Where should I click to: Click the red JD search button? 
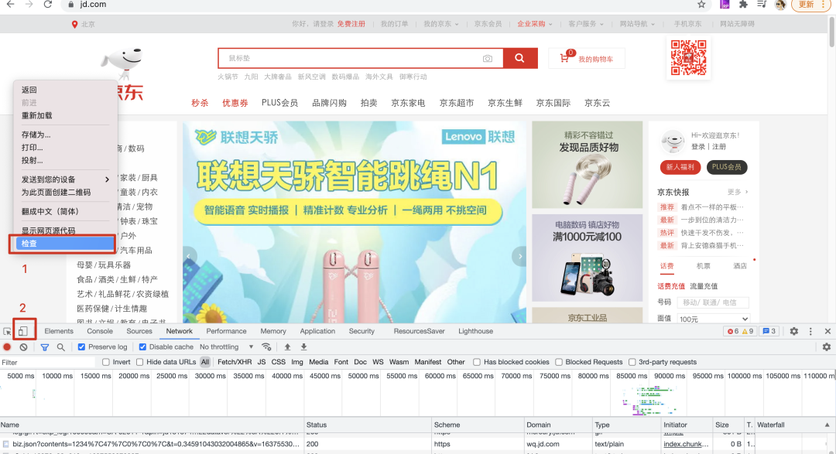click(520, 58)
